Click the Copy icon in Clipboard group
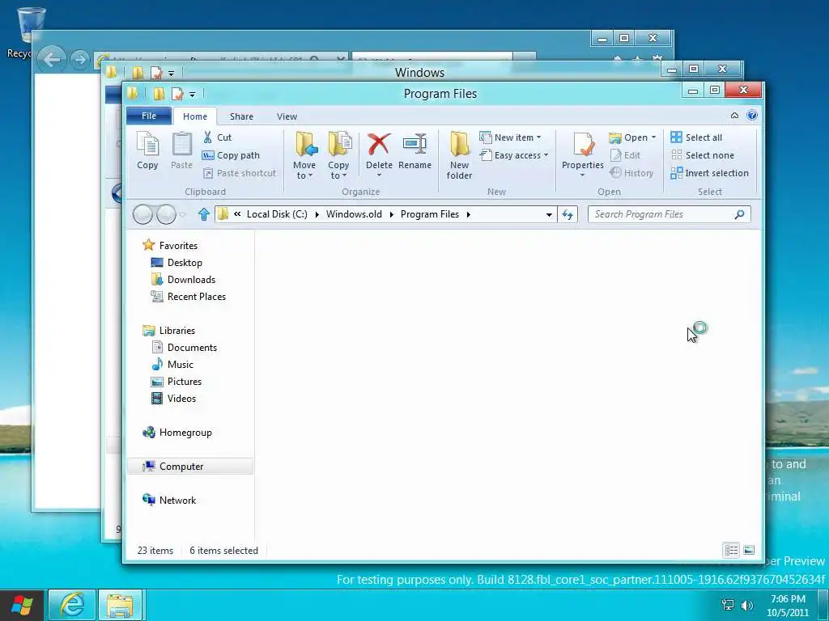This screenshot has width=829, height=621. point(147,151)
